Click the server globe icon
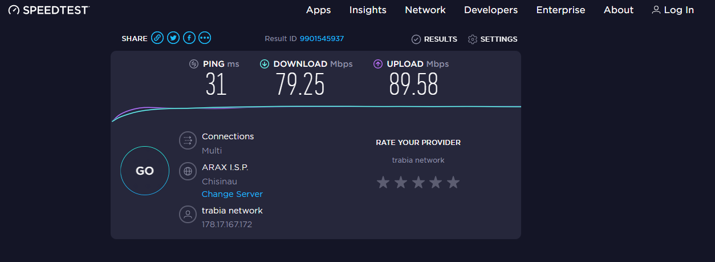 [x=188, y=171]
